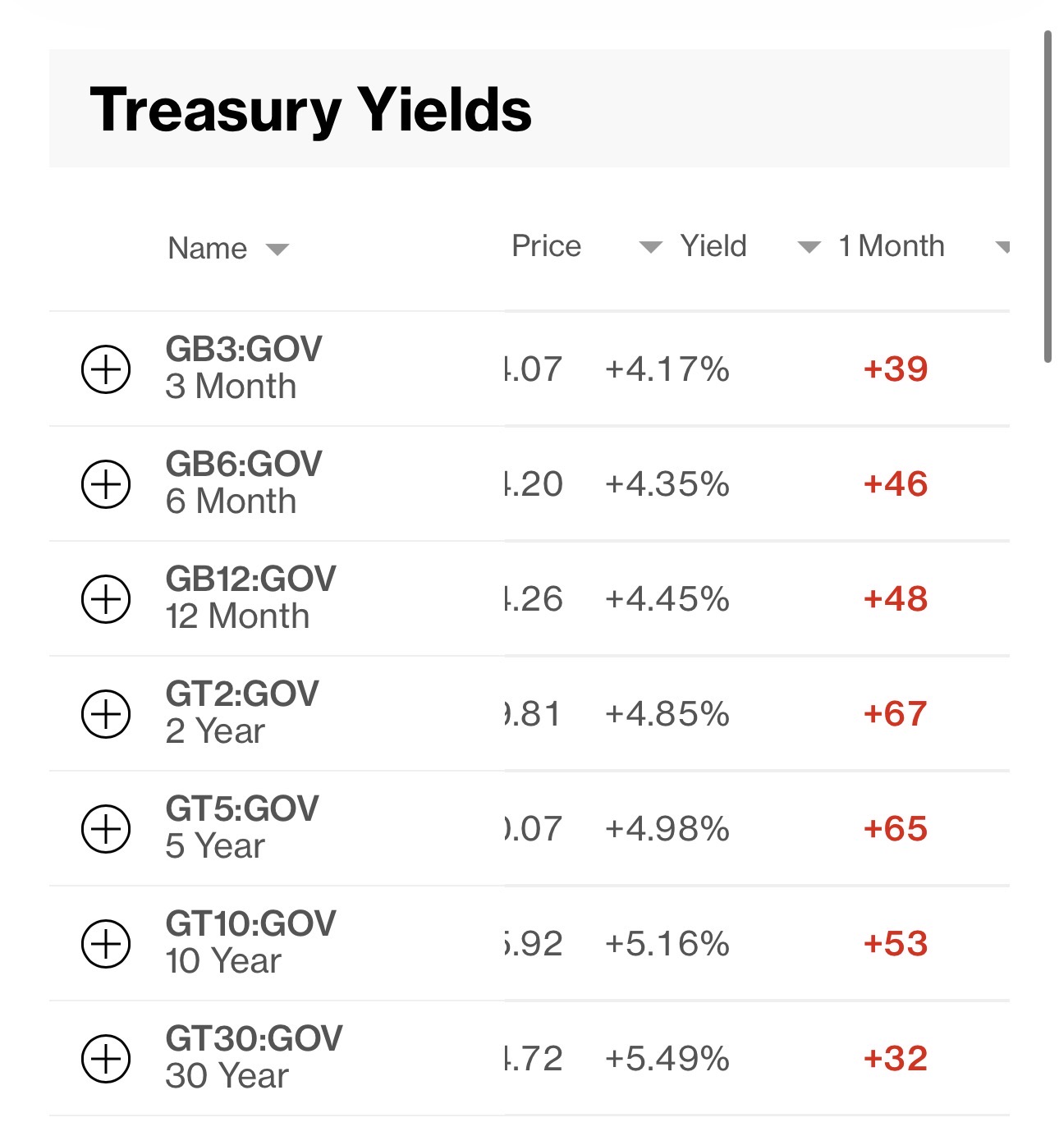The width and height of the screenshot is (1059, 1136).
Task: Open the GT2:GOV ticker link
Action: pyautogui.click(x=242, y=694)
